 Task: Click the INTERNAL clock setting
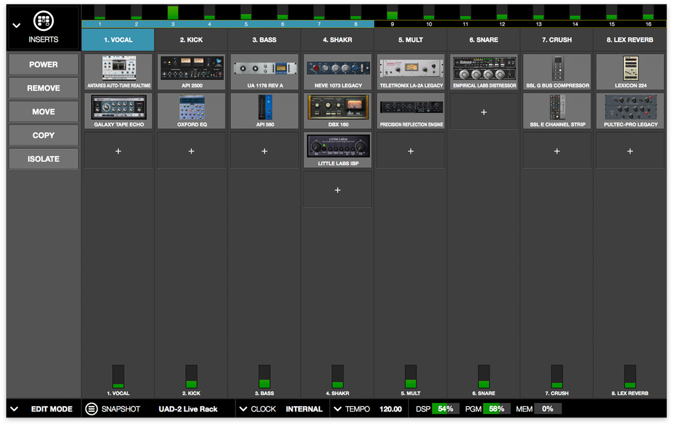pos(304,409)
